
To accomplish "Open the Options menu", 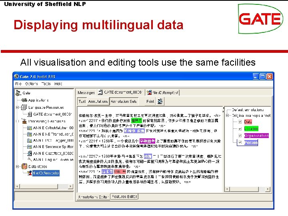I will 32,84.
